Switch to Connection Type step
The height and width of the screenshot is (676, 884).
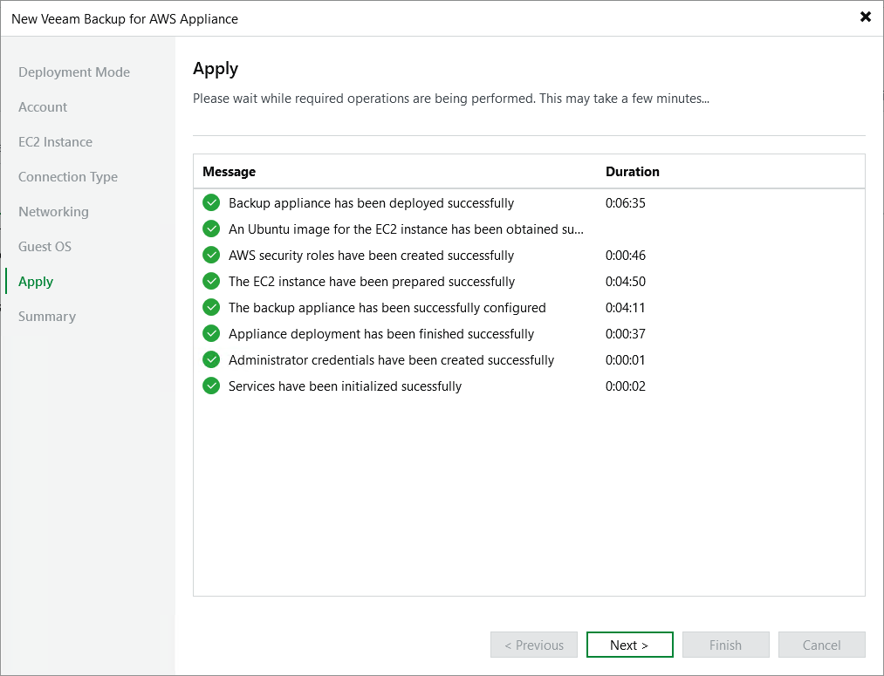point(68,177)
